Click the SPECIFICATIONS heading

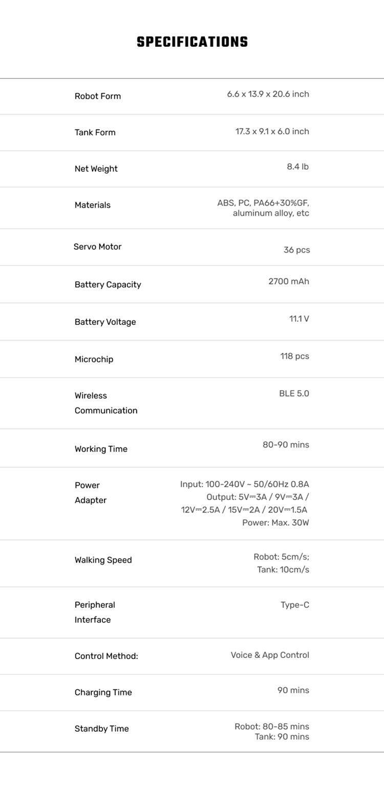tap(192, 42)
